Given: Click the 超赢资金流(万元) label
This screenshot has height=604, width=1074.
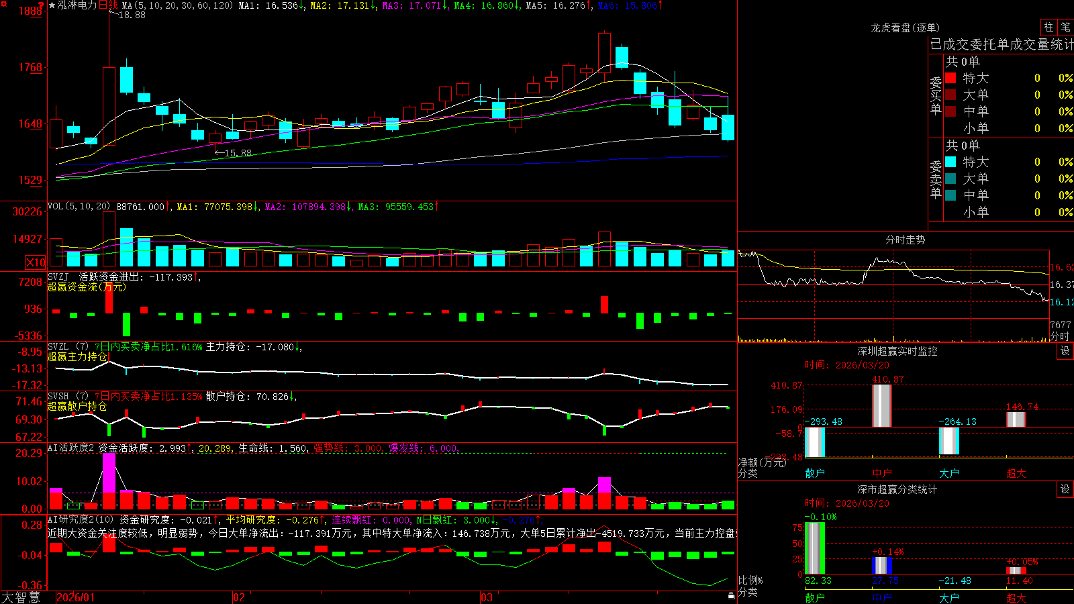Looking at the screenshot, I should (x=87, y=287).
